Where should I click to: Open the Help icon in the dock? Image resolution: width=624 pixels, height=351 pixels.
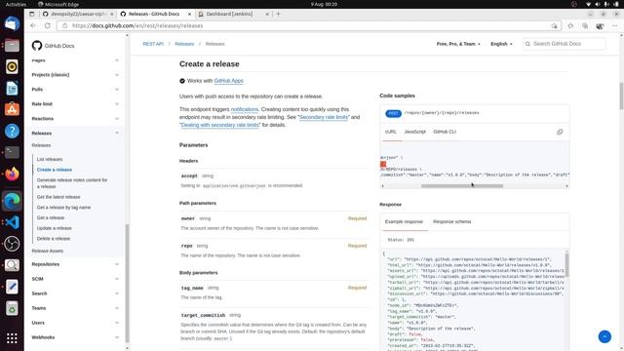coord(12,131)
